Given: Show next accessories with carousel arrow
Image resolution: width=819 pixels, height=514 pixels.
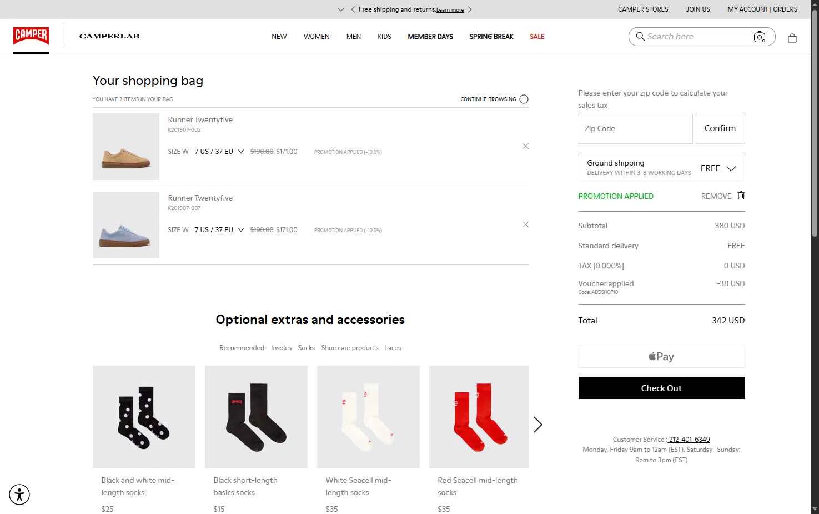Looking at the screenshot, I should pos(537,425).
